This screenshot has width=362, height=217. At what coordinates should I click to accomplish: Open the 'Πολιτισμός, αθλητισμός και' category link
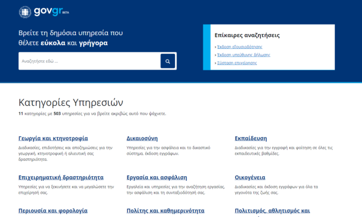pos(272,210)
